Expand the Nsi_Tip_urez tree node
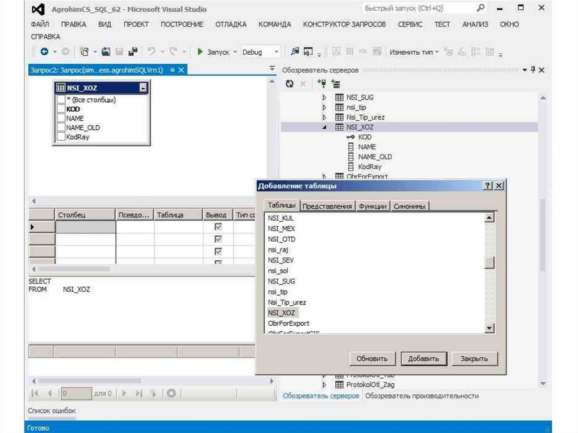578x433 pixels. pyautogui.click(x=325, y=117)
